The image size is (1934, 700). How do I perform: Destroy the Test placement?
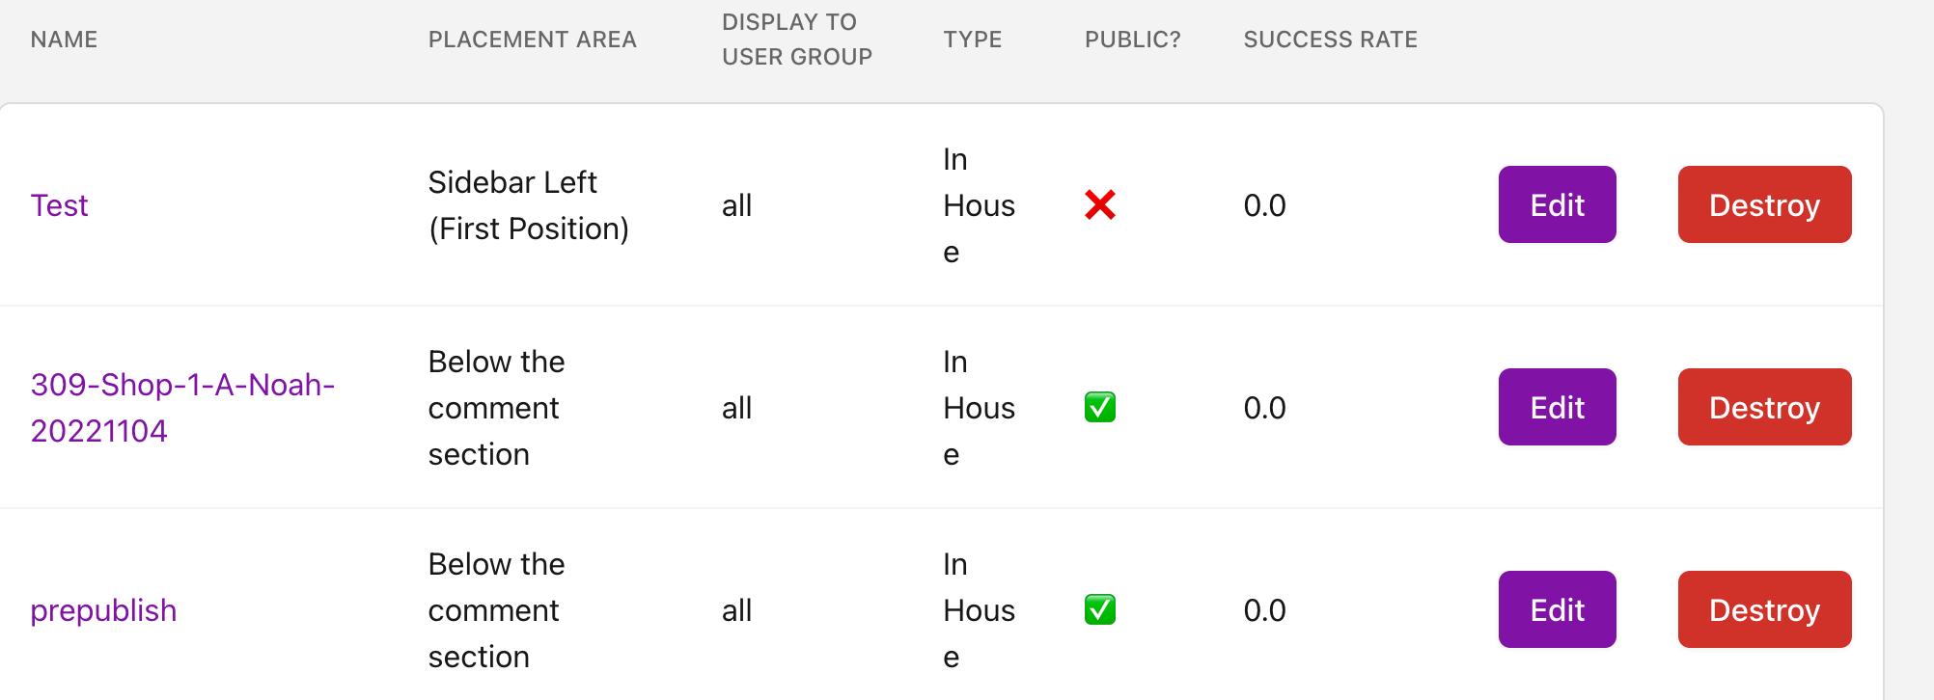[x=1764, y=204]
